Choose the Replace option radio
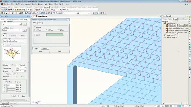Image resolution: width=191 pixels, height=107 pixels. (10, 36)
